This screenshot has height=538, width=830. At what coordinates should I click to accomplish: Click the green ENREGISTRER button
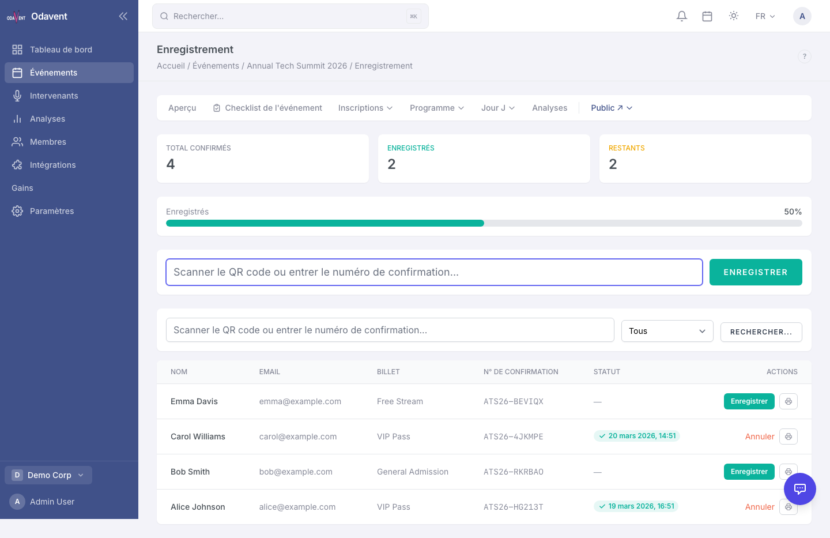tap(756, 272)
